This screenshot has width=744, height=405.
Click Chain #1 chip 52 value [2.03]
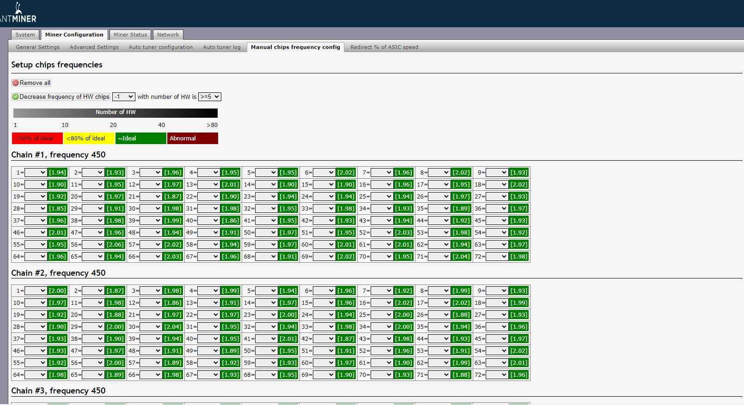point(403,233)
